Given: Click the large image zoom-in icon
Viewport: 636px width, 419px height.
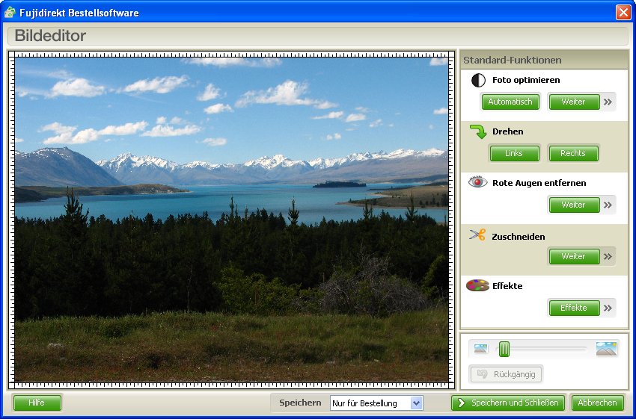Looking at the screenshot, I should 606,349.
